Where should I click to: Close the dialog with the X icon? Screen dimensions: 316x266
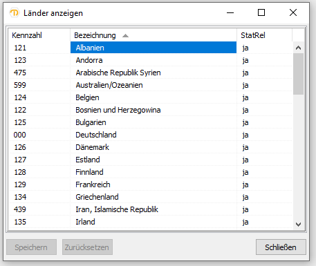click(x=293, y=12)
